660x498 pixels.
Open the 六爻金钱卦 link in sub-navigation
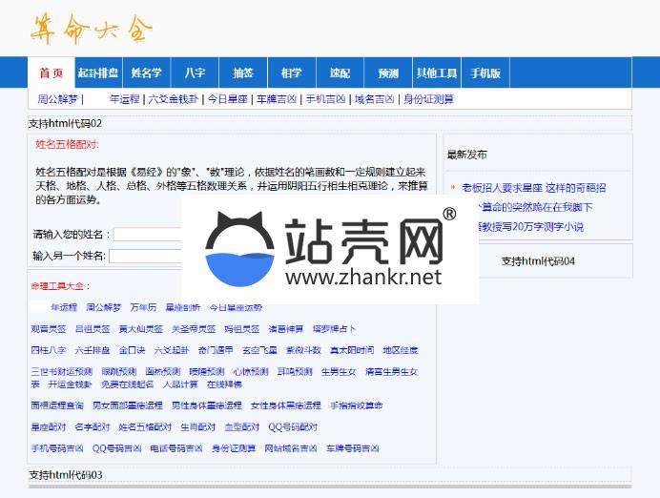174,98
